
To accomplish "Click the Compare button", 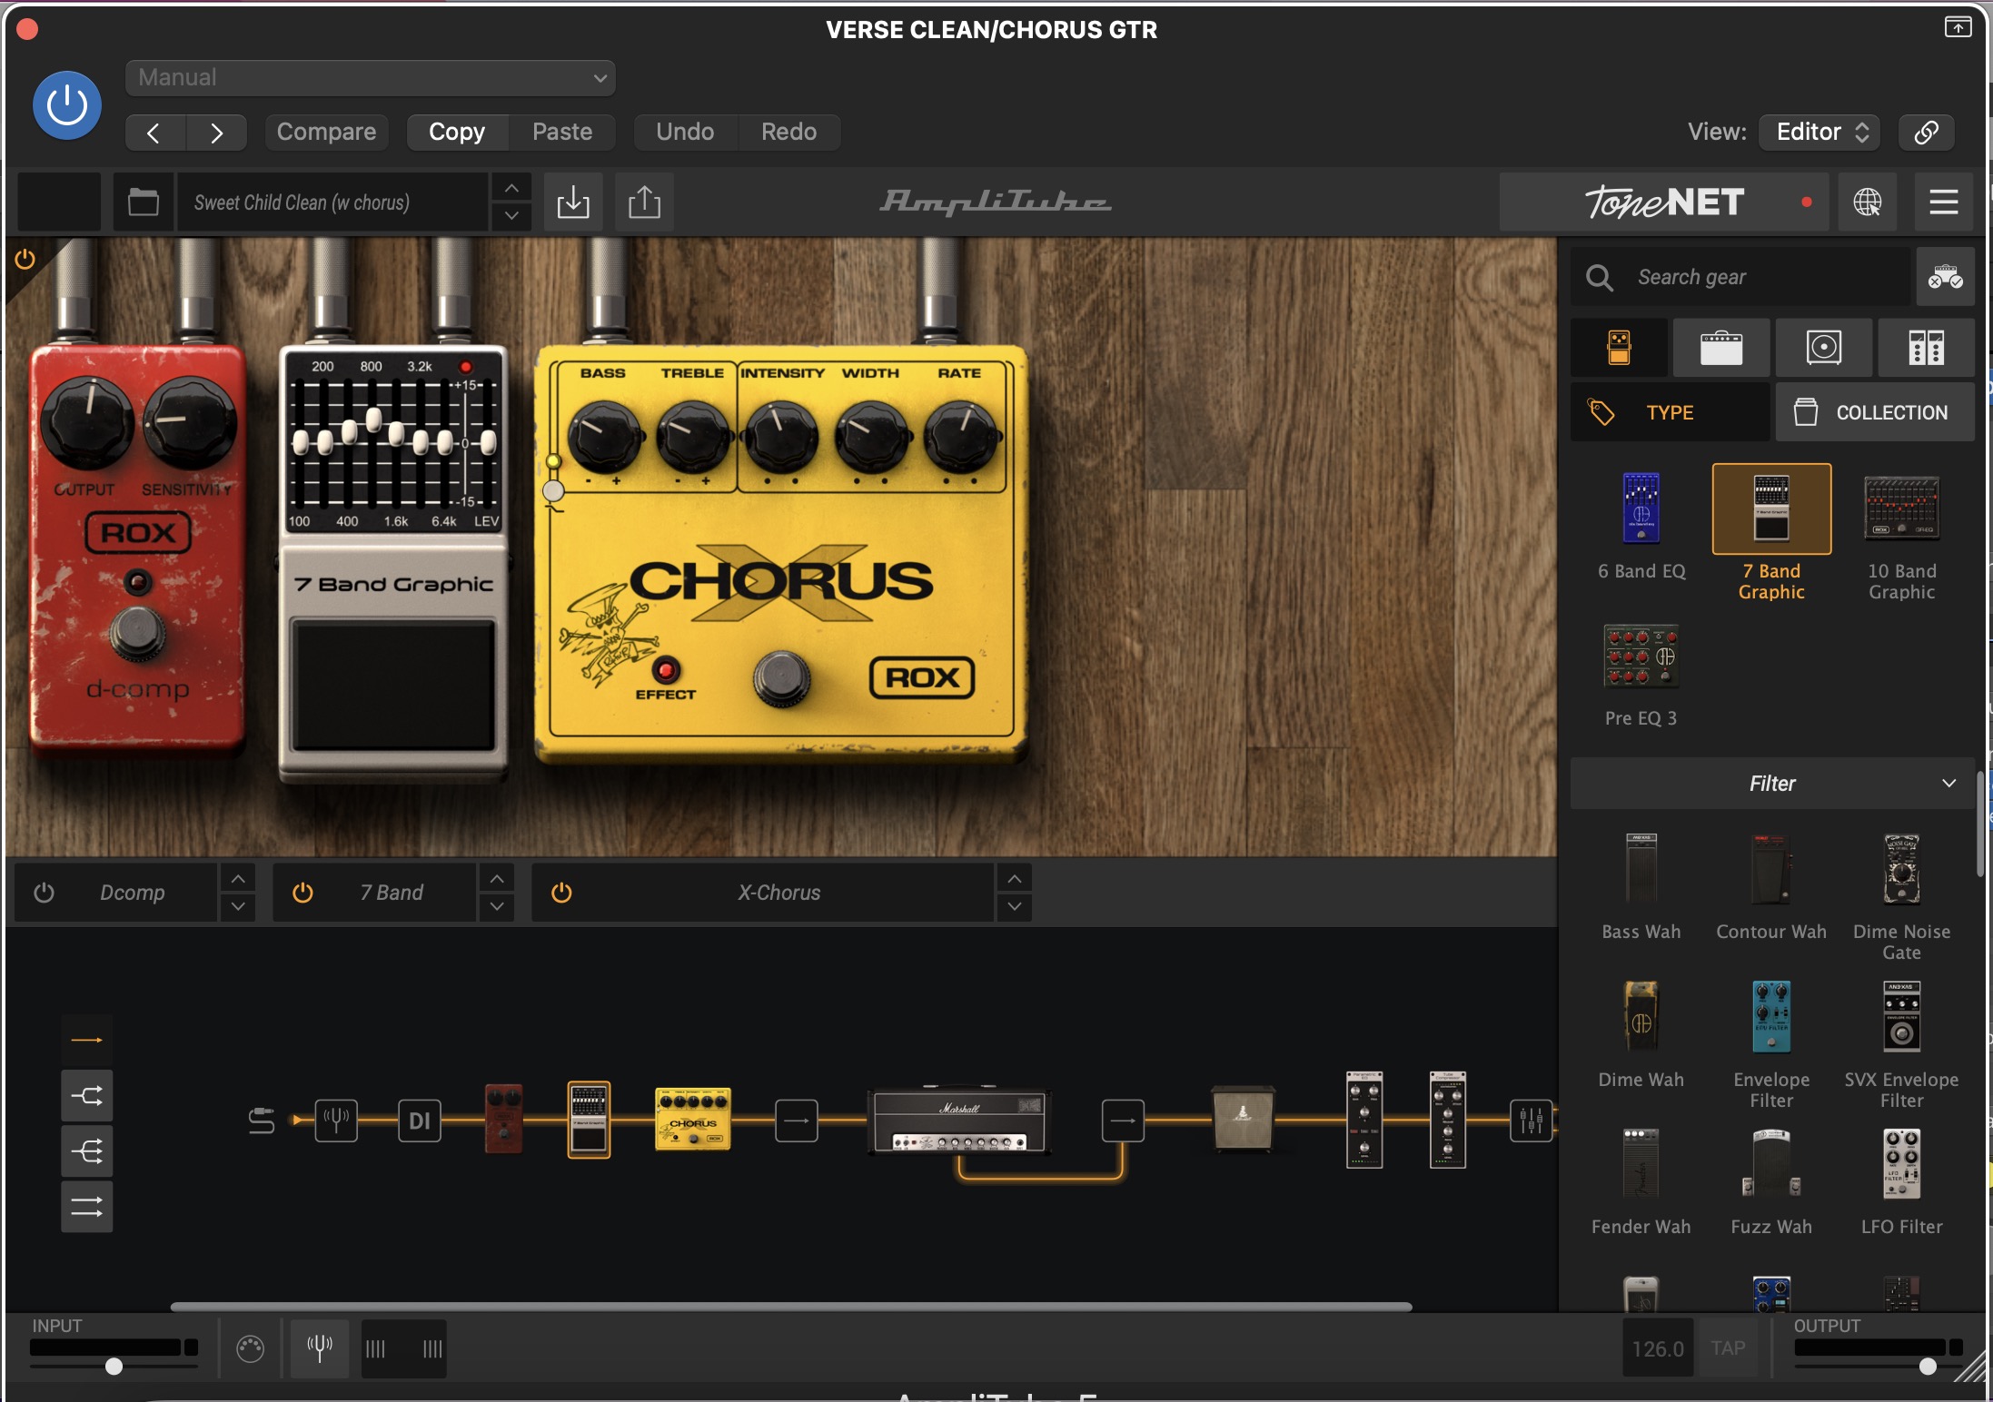I will [x=326, y=133].
